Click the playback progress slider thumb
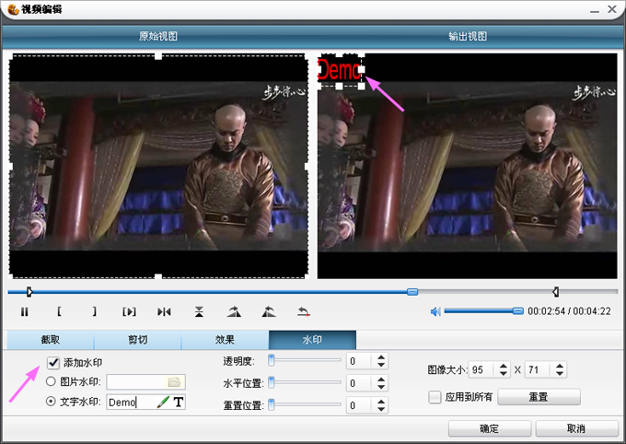Screen dimensions: 626x444 click(412, 292)
